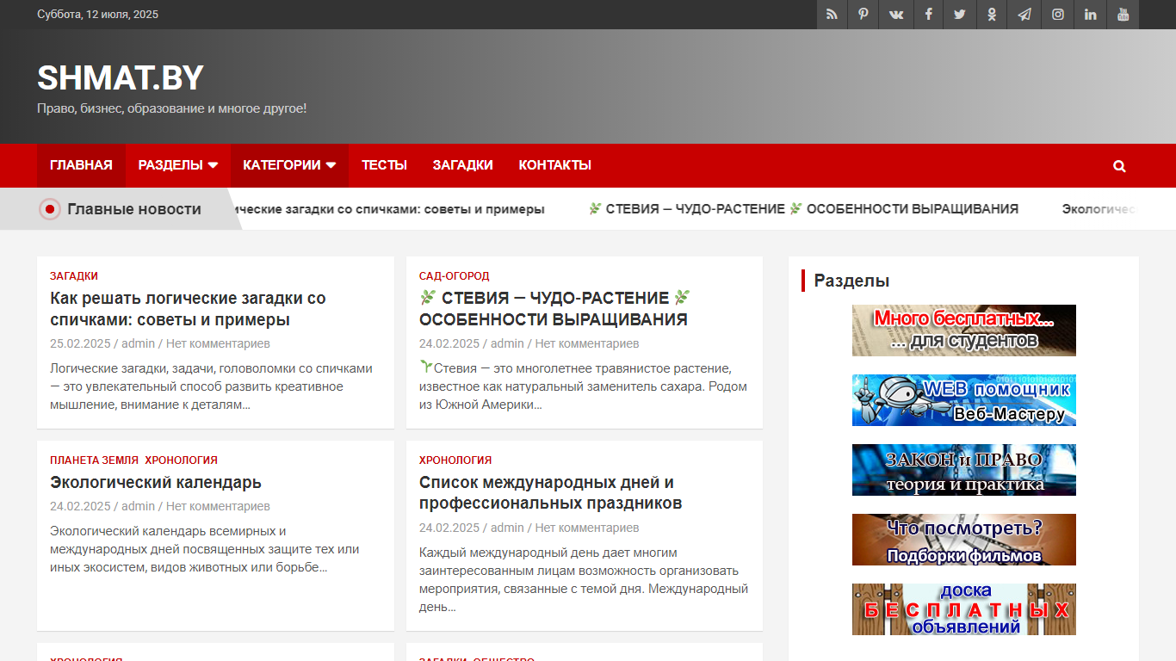
Task: Expand the РАЗДЕЛЫ dropdown menu
Action: tap(178, 165)
